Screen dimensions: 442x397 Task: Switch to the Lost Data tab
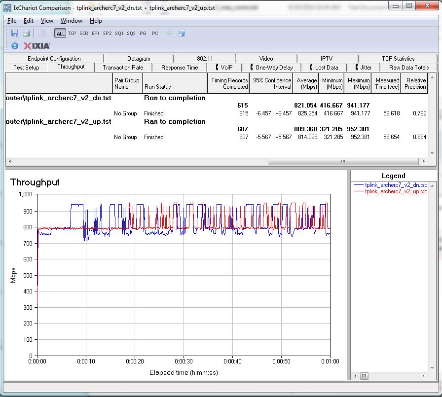(324, 68)
